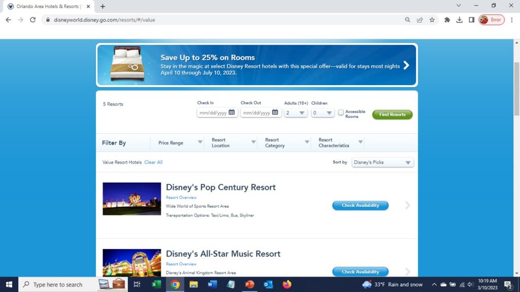Open Check In calendar icon
This screenshot has height=292, width=520.
pos(232,112)
